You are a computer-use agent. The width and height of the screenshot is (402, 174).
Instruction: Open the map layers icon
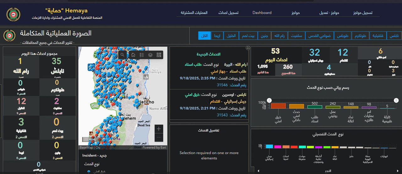150,55
